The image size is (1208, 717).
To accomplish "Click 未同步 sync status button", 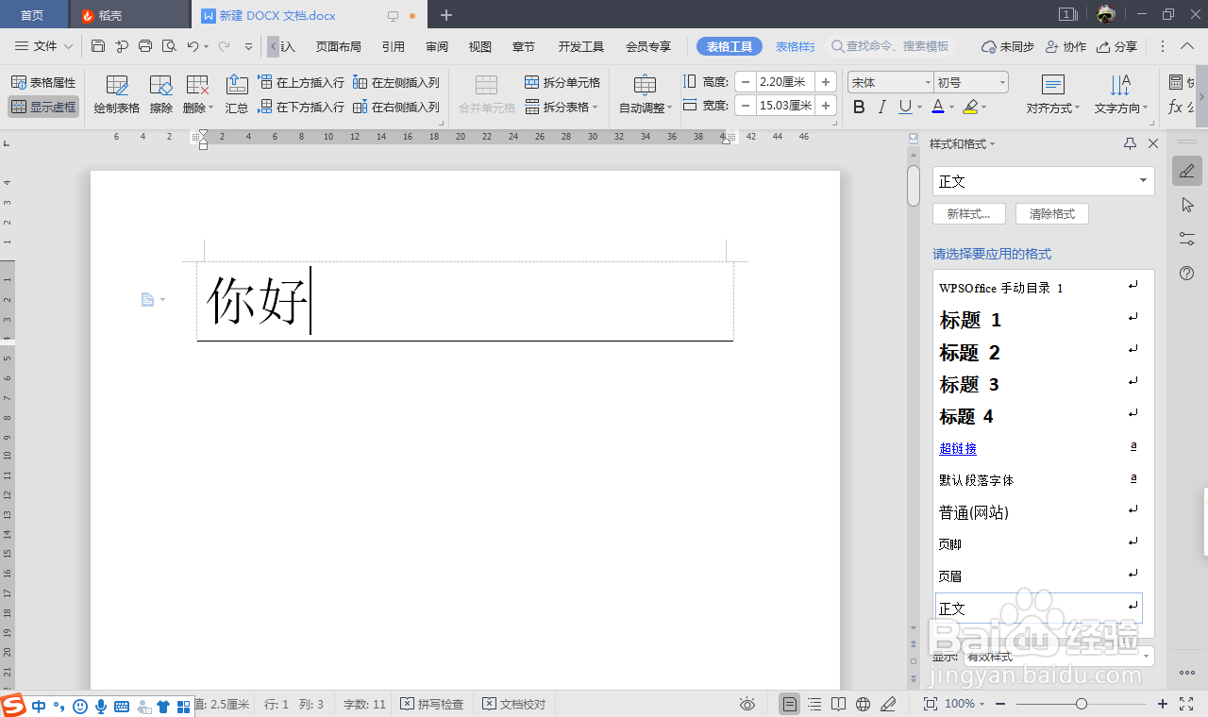I will 1008,46.
